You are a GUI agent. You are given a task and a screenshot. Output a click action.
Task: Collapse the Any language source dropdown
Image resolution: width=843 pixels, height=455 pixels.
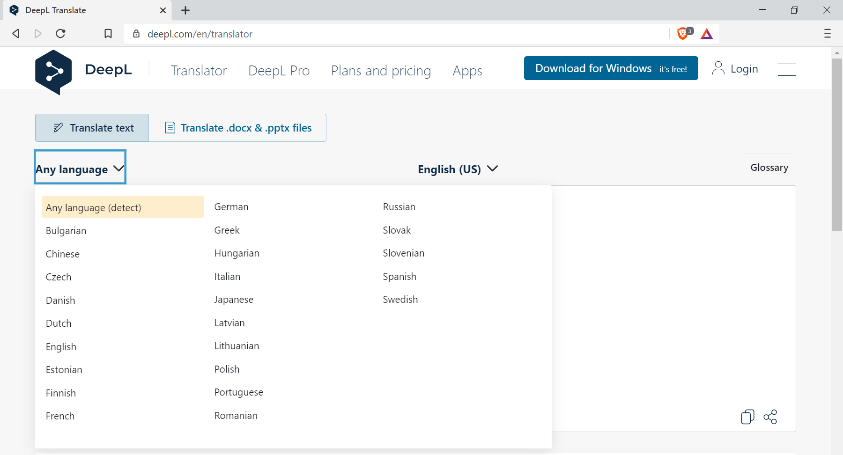point(80,167)
